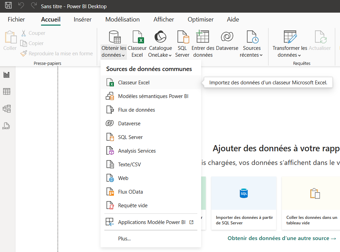Switch to the Insérer tab
340x252 pixels.
[83, 19]
